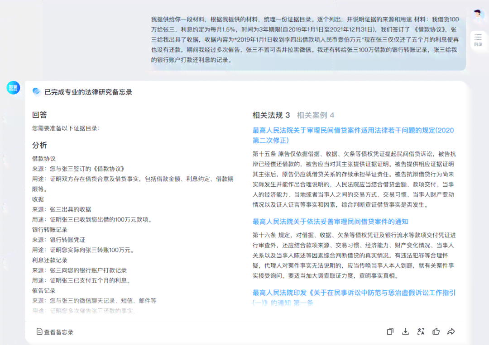
Task: Click line 来源：银行转账凭证
Action: click(59, 240)
